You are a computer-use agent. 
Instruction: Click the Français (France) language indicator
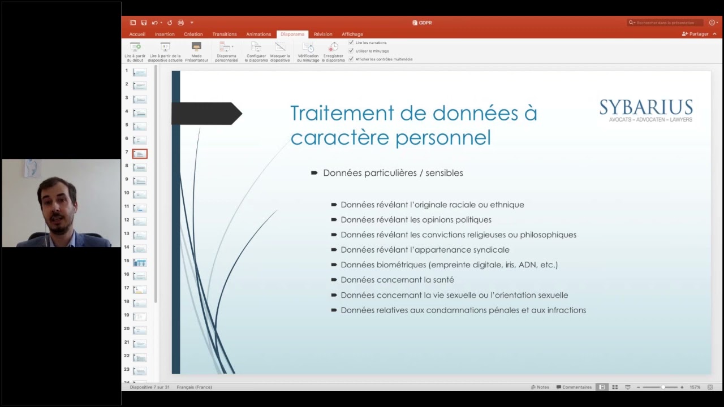coord(194,387)
